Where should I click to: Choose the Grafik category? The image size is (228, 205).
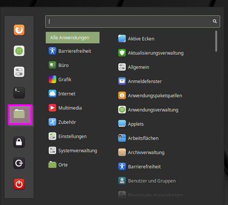[73, 79]
